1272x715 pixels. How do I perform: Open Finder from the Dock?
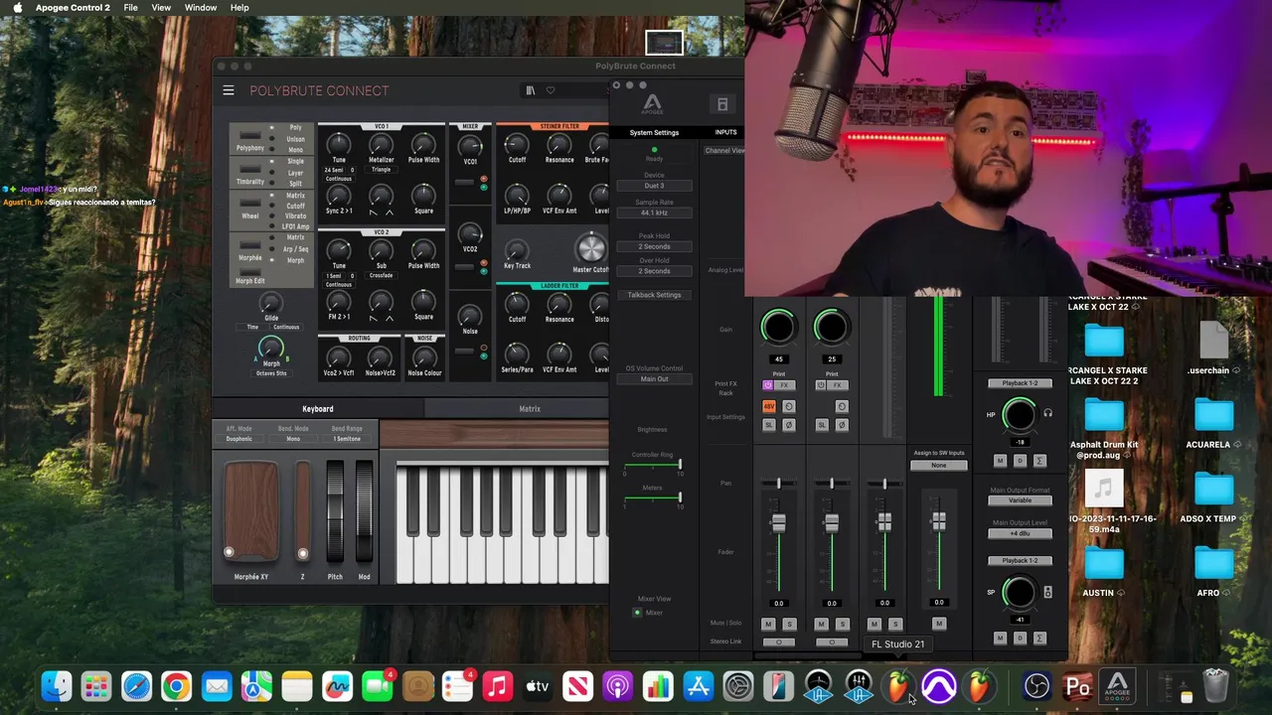click(57, 686)
